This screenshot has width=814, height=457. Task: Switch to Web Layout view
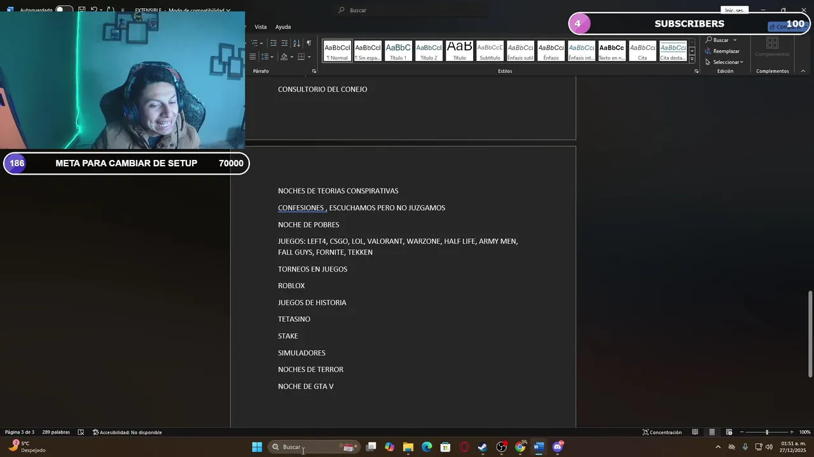(x=729, y=432)
